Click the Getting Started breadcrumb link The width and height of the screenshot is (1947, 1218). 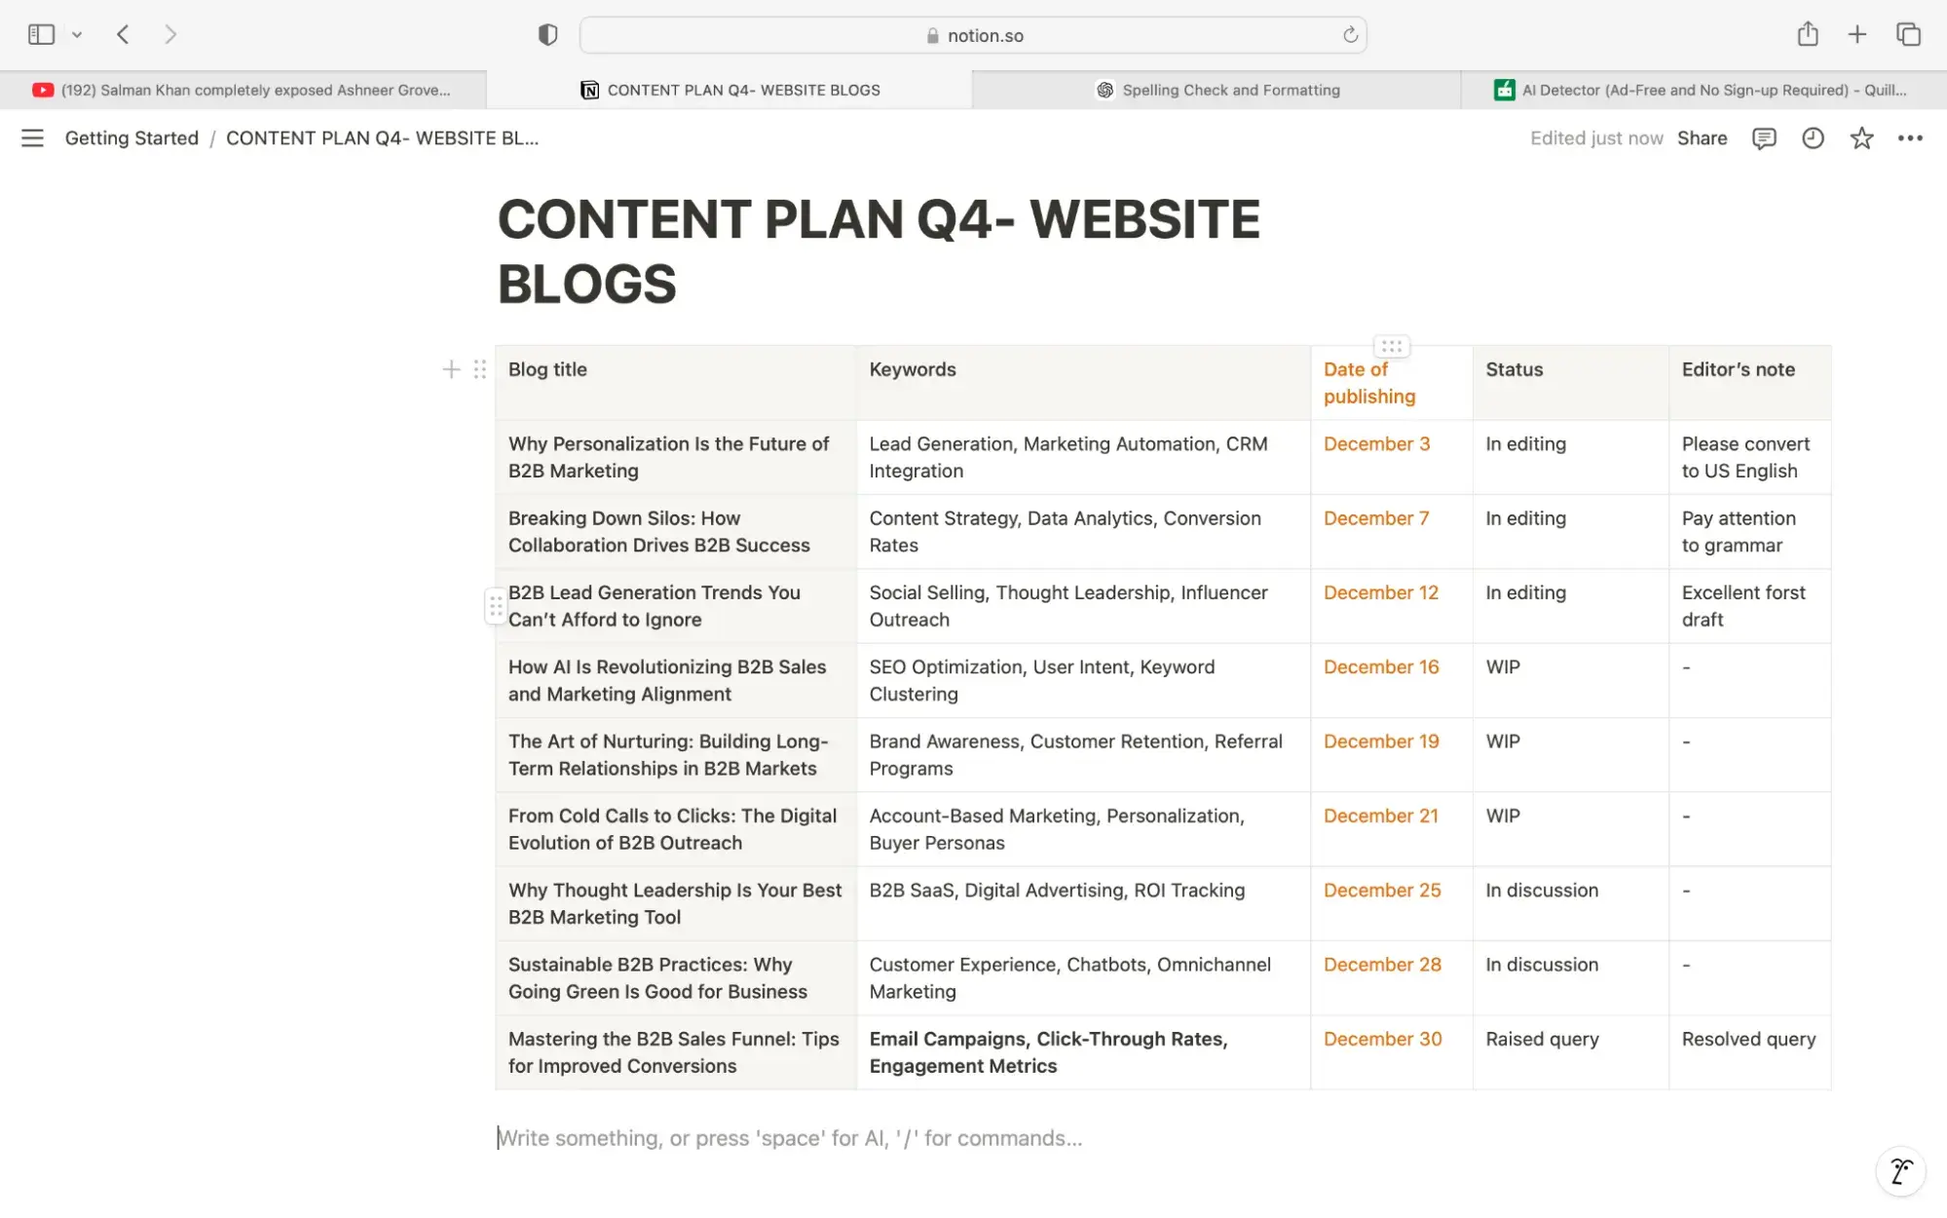131,137
